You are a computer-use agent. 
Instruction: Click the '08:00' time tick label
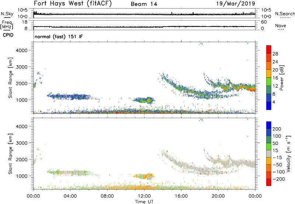tap(107, 196)
